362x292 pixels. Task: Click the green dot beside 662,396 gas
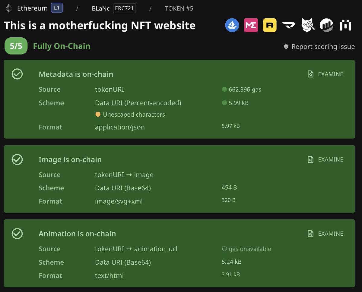click(x=224, y=89)
